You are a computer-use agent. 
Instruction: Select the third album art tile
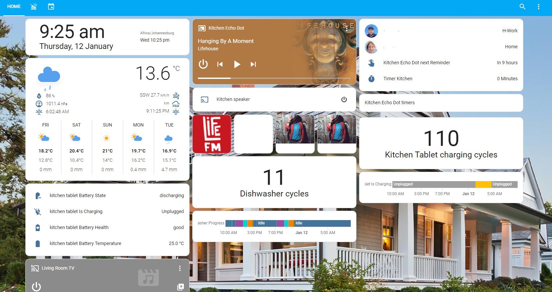295,134
